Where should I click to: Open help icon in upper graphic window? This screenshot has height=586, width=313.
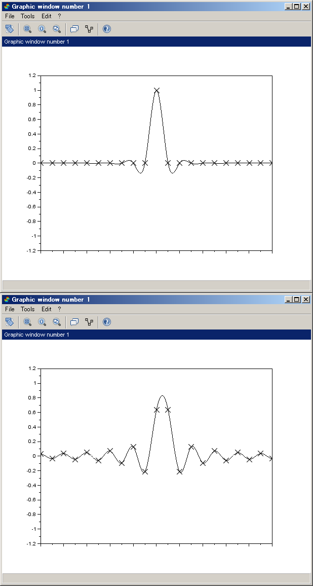[107, 29]
